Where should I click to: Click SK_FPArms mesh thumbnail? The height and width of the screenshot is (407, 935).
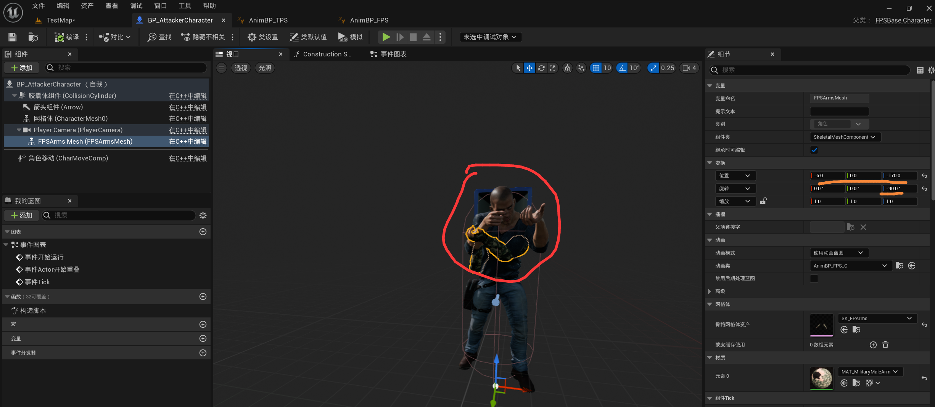[821, 325]
